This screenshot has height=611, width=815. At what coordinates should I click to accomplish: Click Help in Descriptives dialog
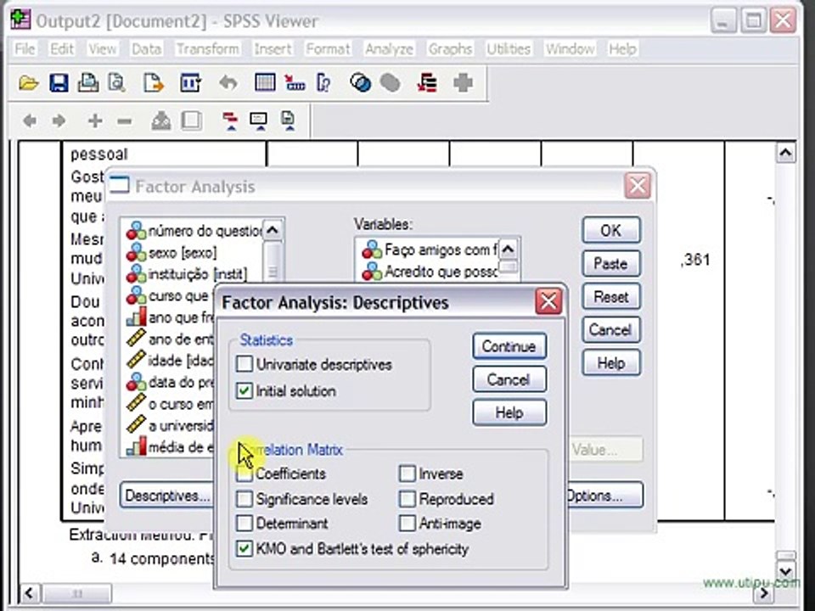(509, 412)
